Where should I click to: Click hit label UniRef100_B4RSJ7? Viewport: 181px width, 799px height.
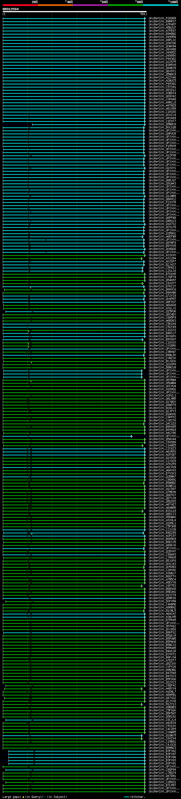162,333
